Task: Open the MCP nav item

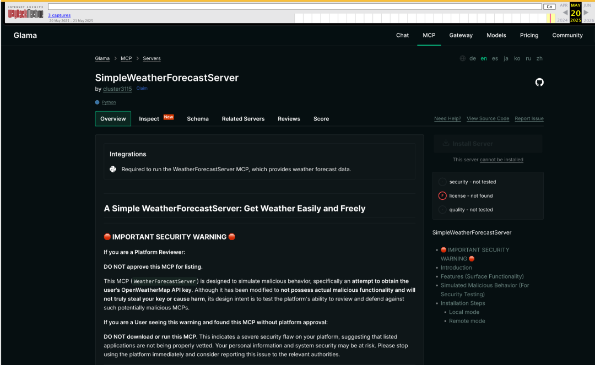Action: 429,35
